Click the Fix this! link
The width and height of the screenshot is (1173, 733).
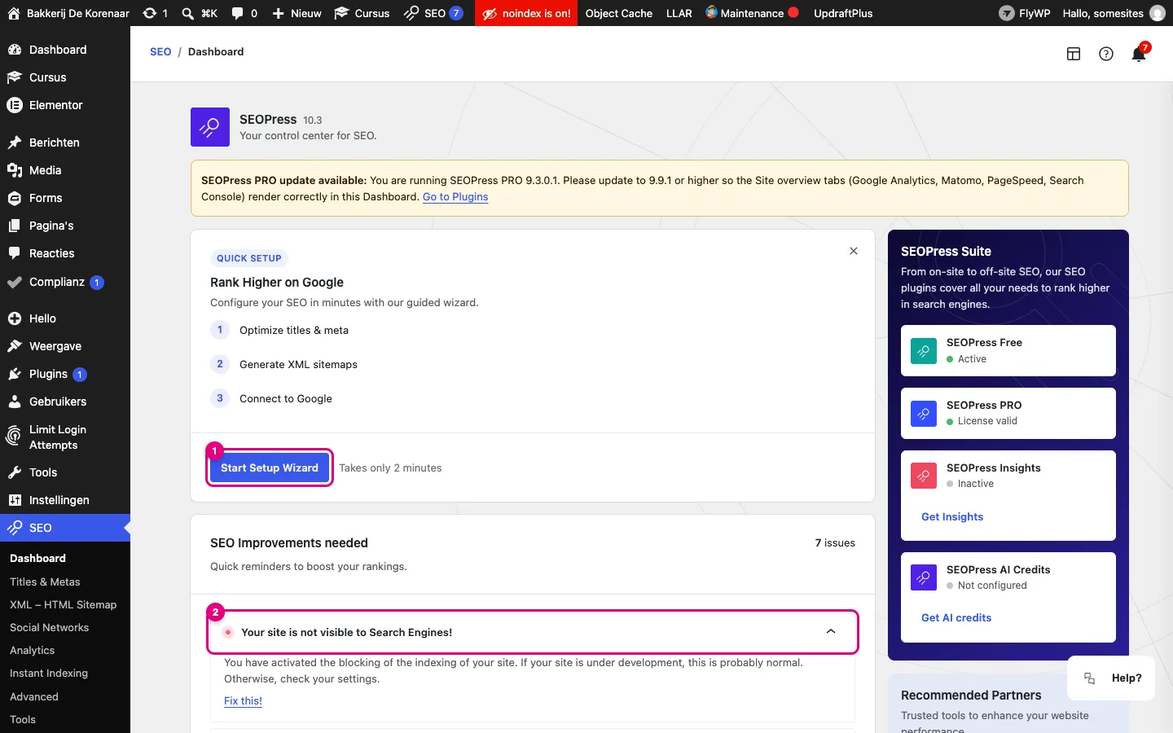tap(243, 700)
